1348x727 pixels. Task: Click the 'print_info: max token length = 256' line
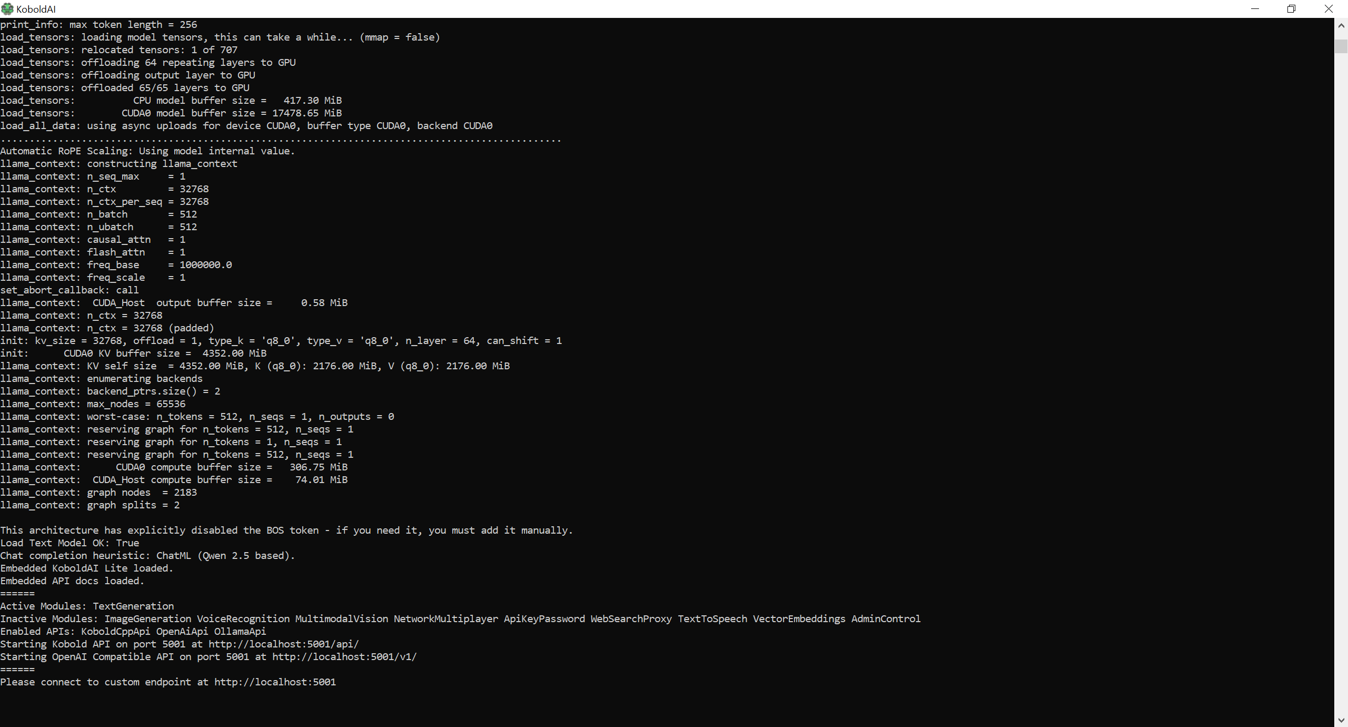click(98, 25)
